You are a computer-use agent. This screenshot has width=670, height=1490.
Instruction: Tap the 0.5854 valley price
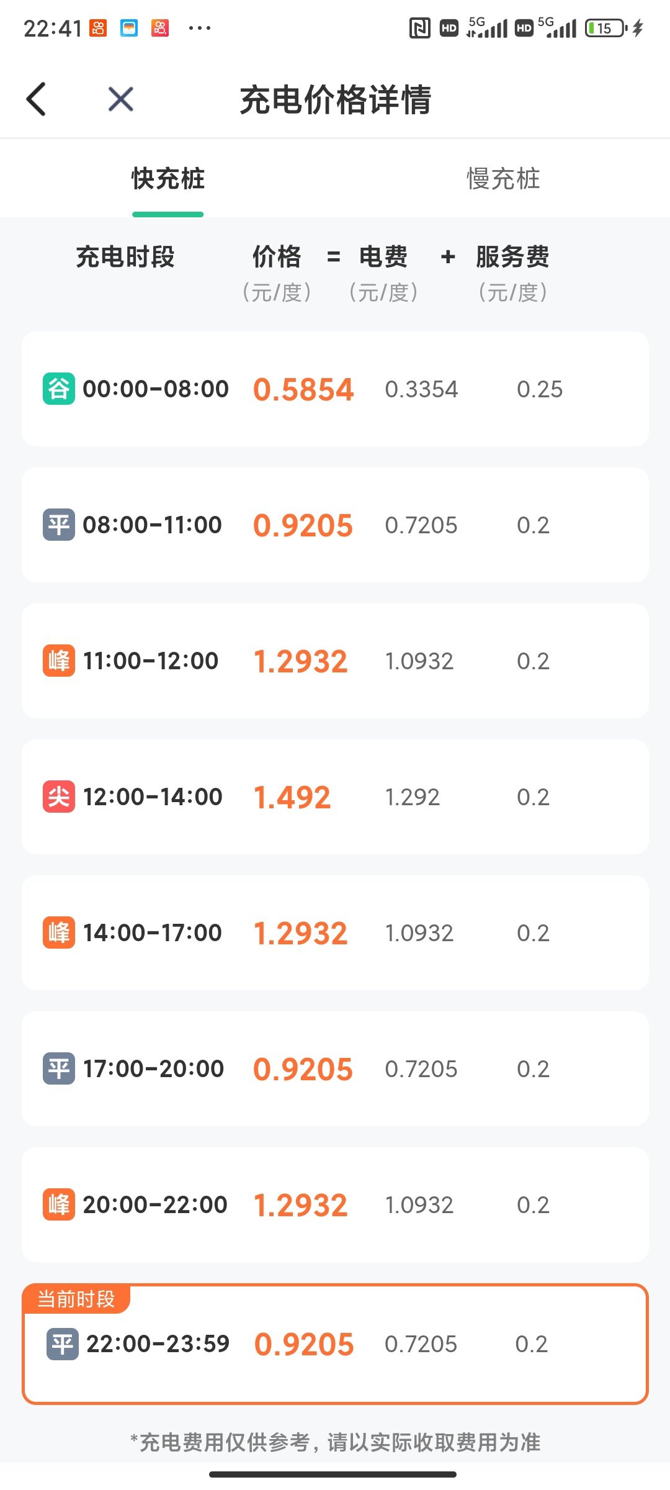tap(303, 390)
